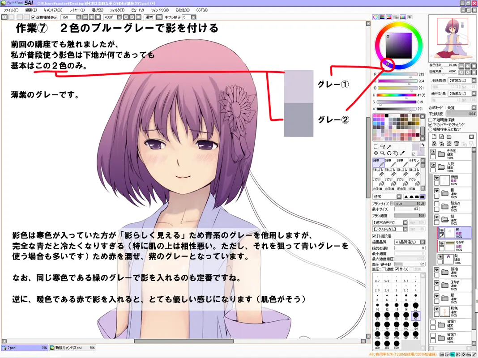This screenshot has height=358, width=478.
Task: Open the 手ブレ補正 stabilizer dropdown
Action: pos(193,17)
